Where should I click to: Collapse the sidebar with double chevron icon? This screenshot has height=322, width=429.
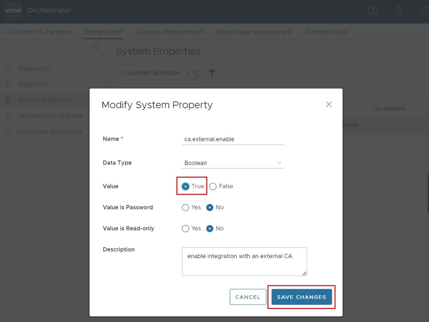click(x=95, y=48)
